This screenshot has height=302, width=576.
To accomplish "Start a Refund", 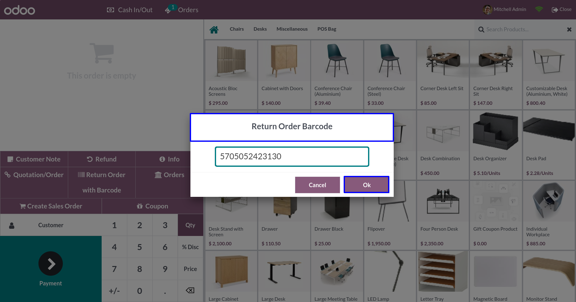I will (x=102, y=159).
